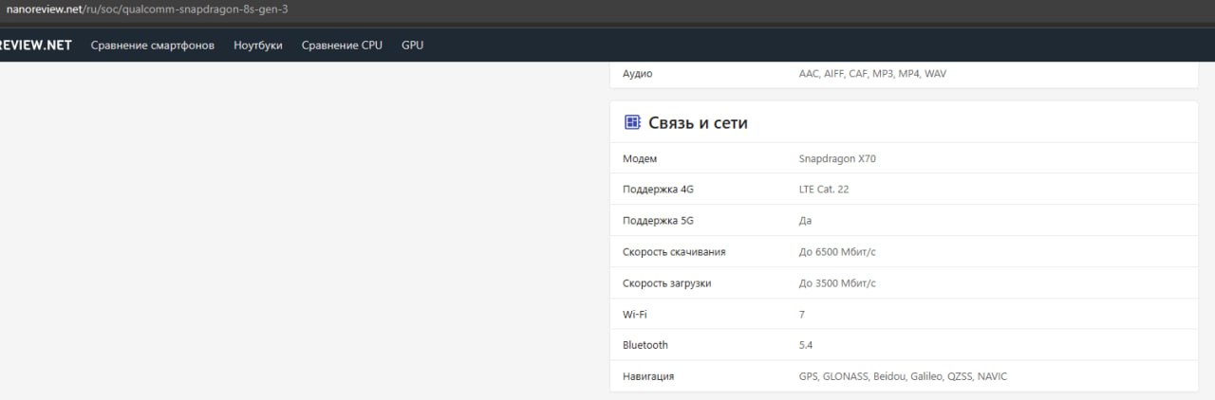Select the Поддержка 4G label
Image resolution: width=1215 pixels, height=400 pixels.
click(658, 190)
